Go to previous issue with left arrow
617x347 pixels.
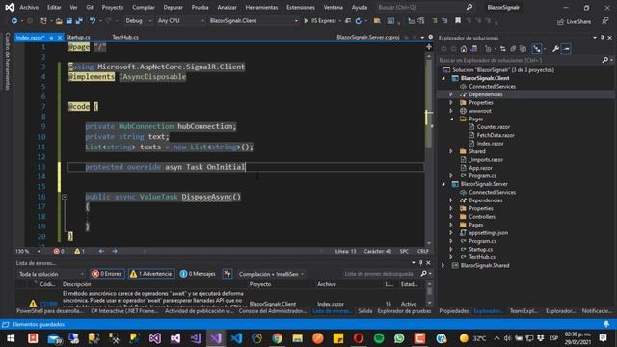tap(101, 251)
